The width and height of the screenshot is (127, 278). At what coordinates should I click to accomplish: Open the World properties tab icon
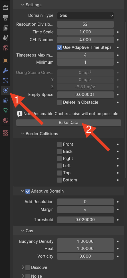pyautogui.click(x=5, y=48)
